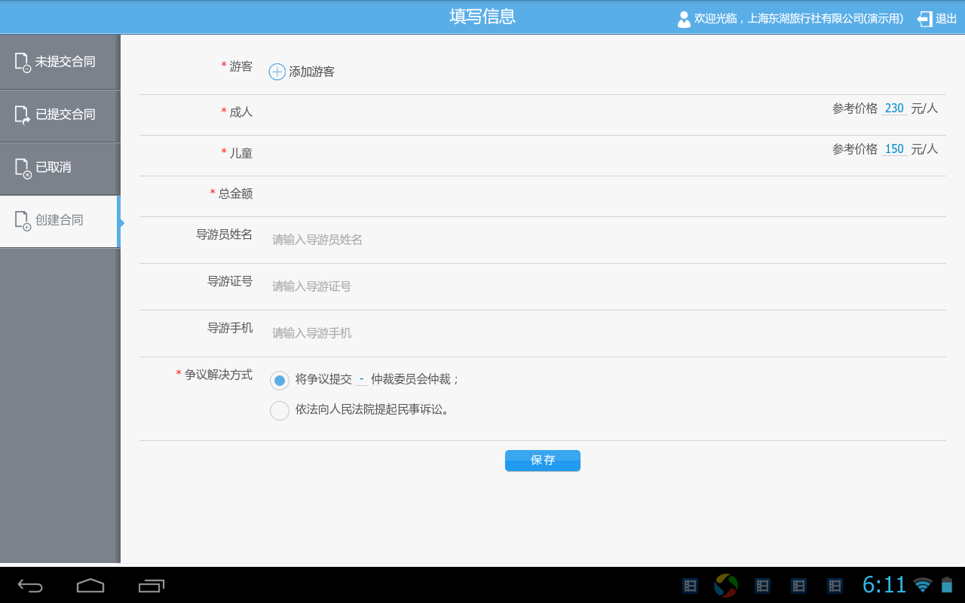Tap the Android home button

click(x=90, y=586)
